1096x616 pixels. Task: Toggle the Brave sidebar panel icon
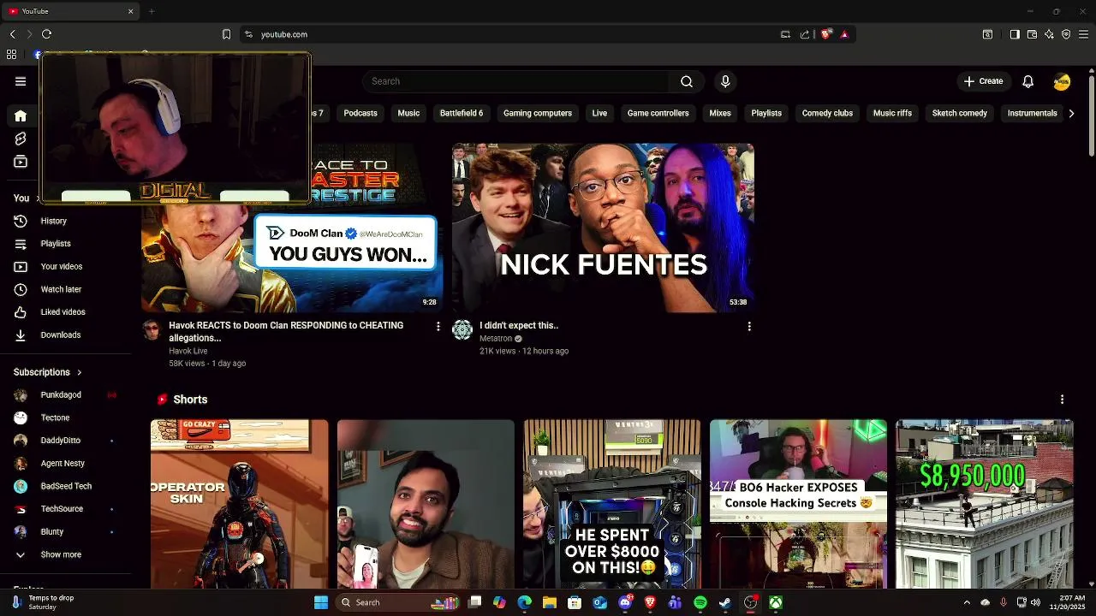click(1015, 34)
